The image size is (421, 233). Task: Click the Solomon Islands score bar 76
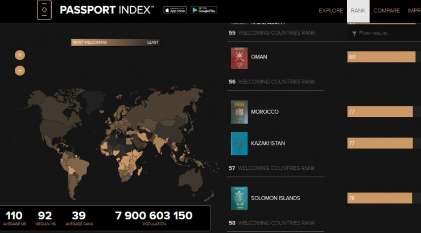379,198
